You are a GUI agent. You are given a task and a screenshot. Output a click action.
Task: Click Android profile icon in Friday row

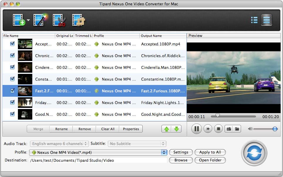pyautogui.click(x=97, y=103)
